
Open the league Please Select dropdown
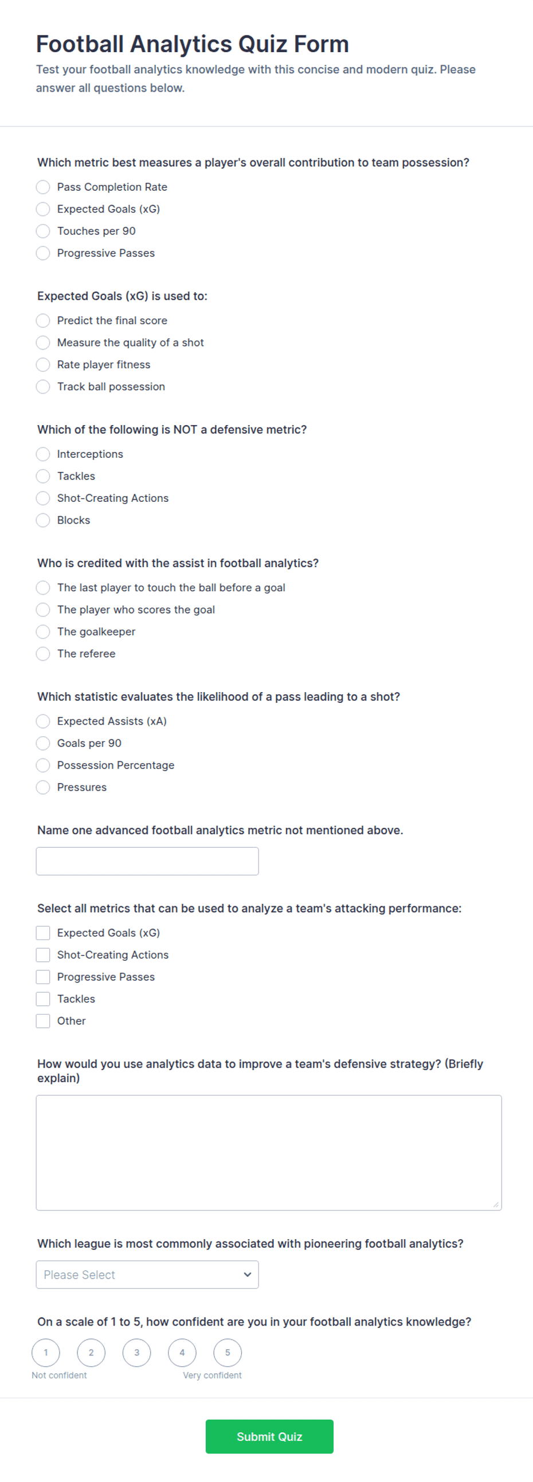coord(147,1274)
